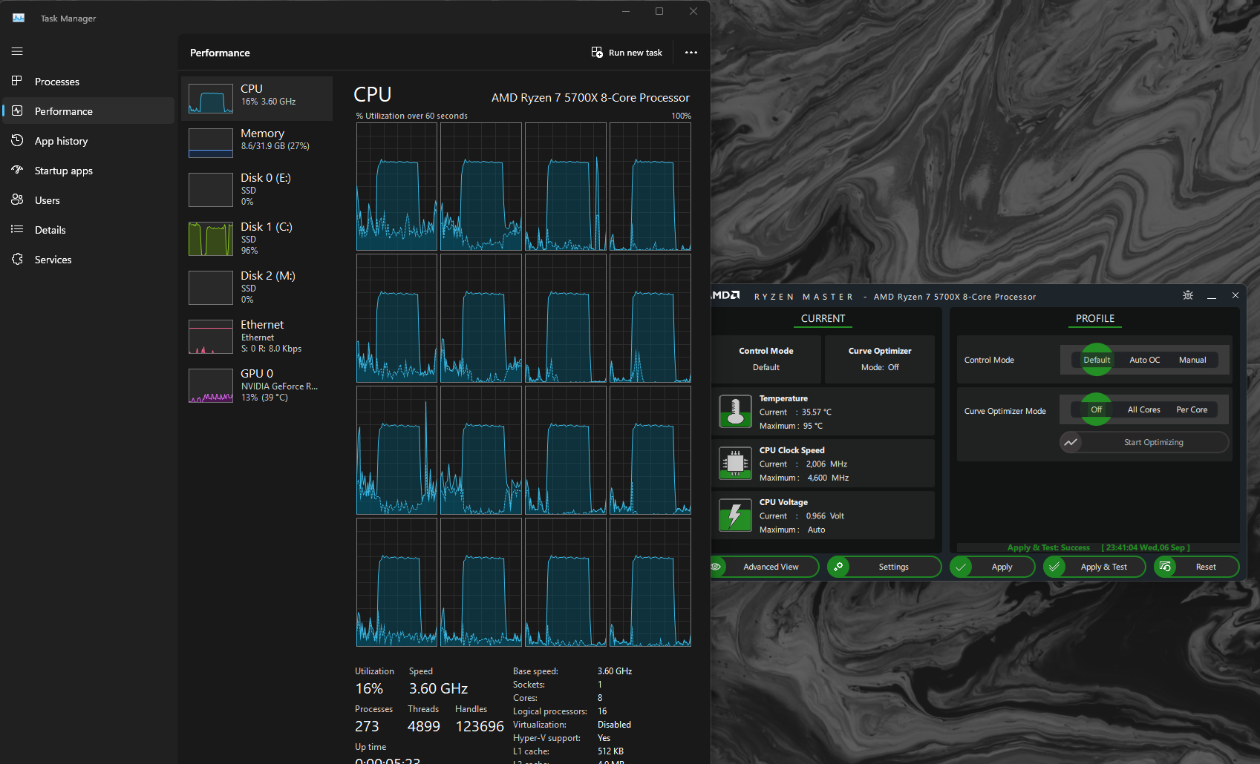Click the green Reset icon
Screen dimensions: 1260x764
[x=1165, y=567]
